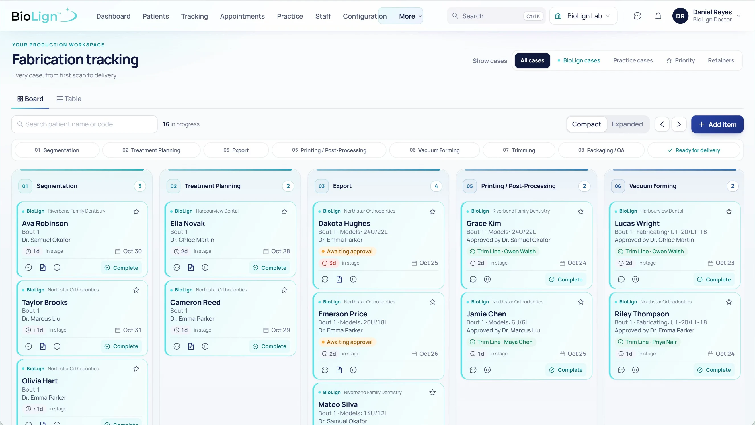Open the Emerson Price Awaiting approval badge

[347, 342]
